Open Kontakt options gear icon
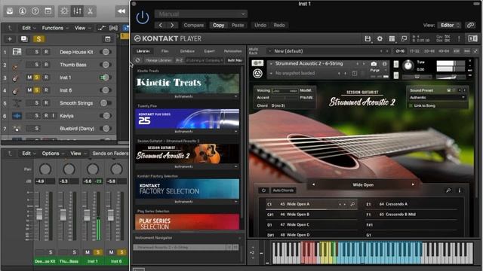 coord(380,38)
